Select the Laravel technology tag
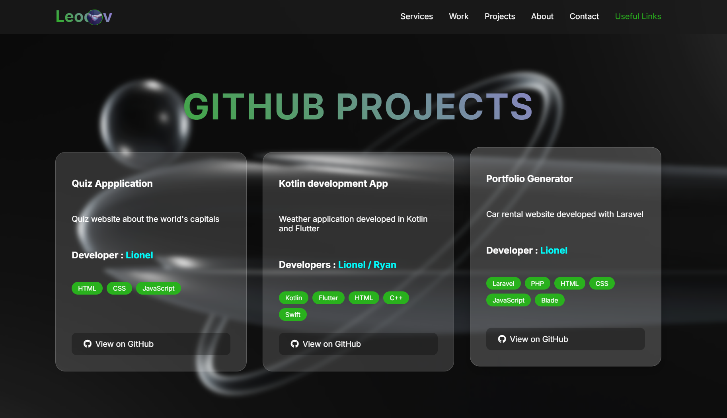The image size is (727, 418). point(503,283)
